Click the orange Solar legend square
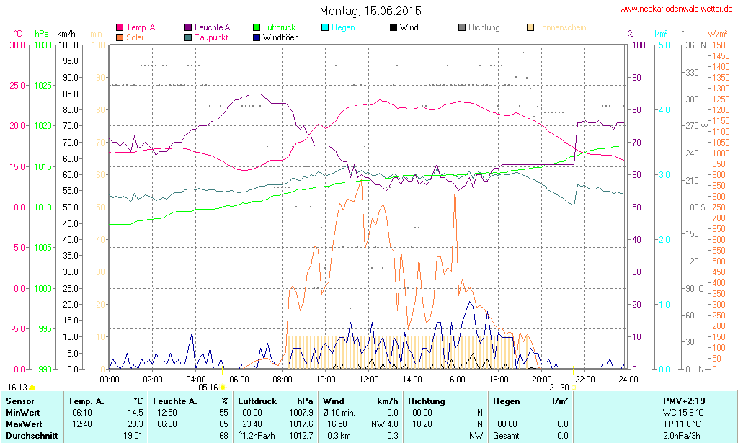The height and width of the screenshot is (443, 738). pos(120,37)
